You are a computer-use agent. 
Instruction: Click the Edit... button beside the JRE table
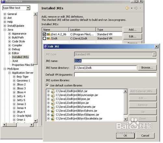pyautogui.click(x=132, y=37)
